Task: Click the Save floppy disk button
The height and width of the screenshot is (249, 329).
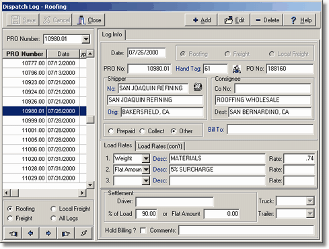Action: [23, 20]
